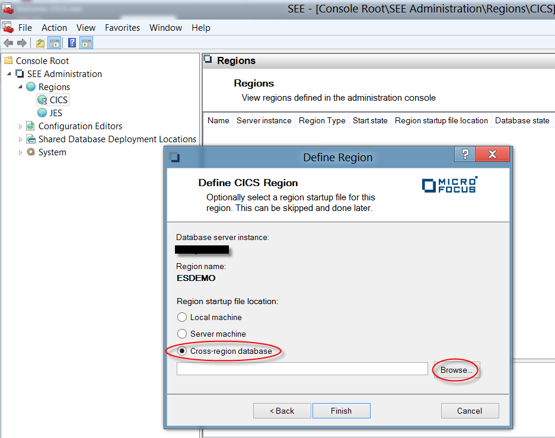555x438 pixels.
Task: Click the MMC app icon in menu bar
Action: tap(8, 27)
